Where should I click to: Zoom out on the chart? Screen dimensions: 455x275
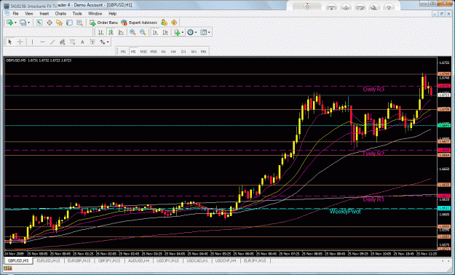tap(143, 33)
